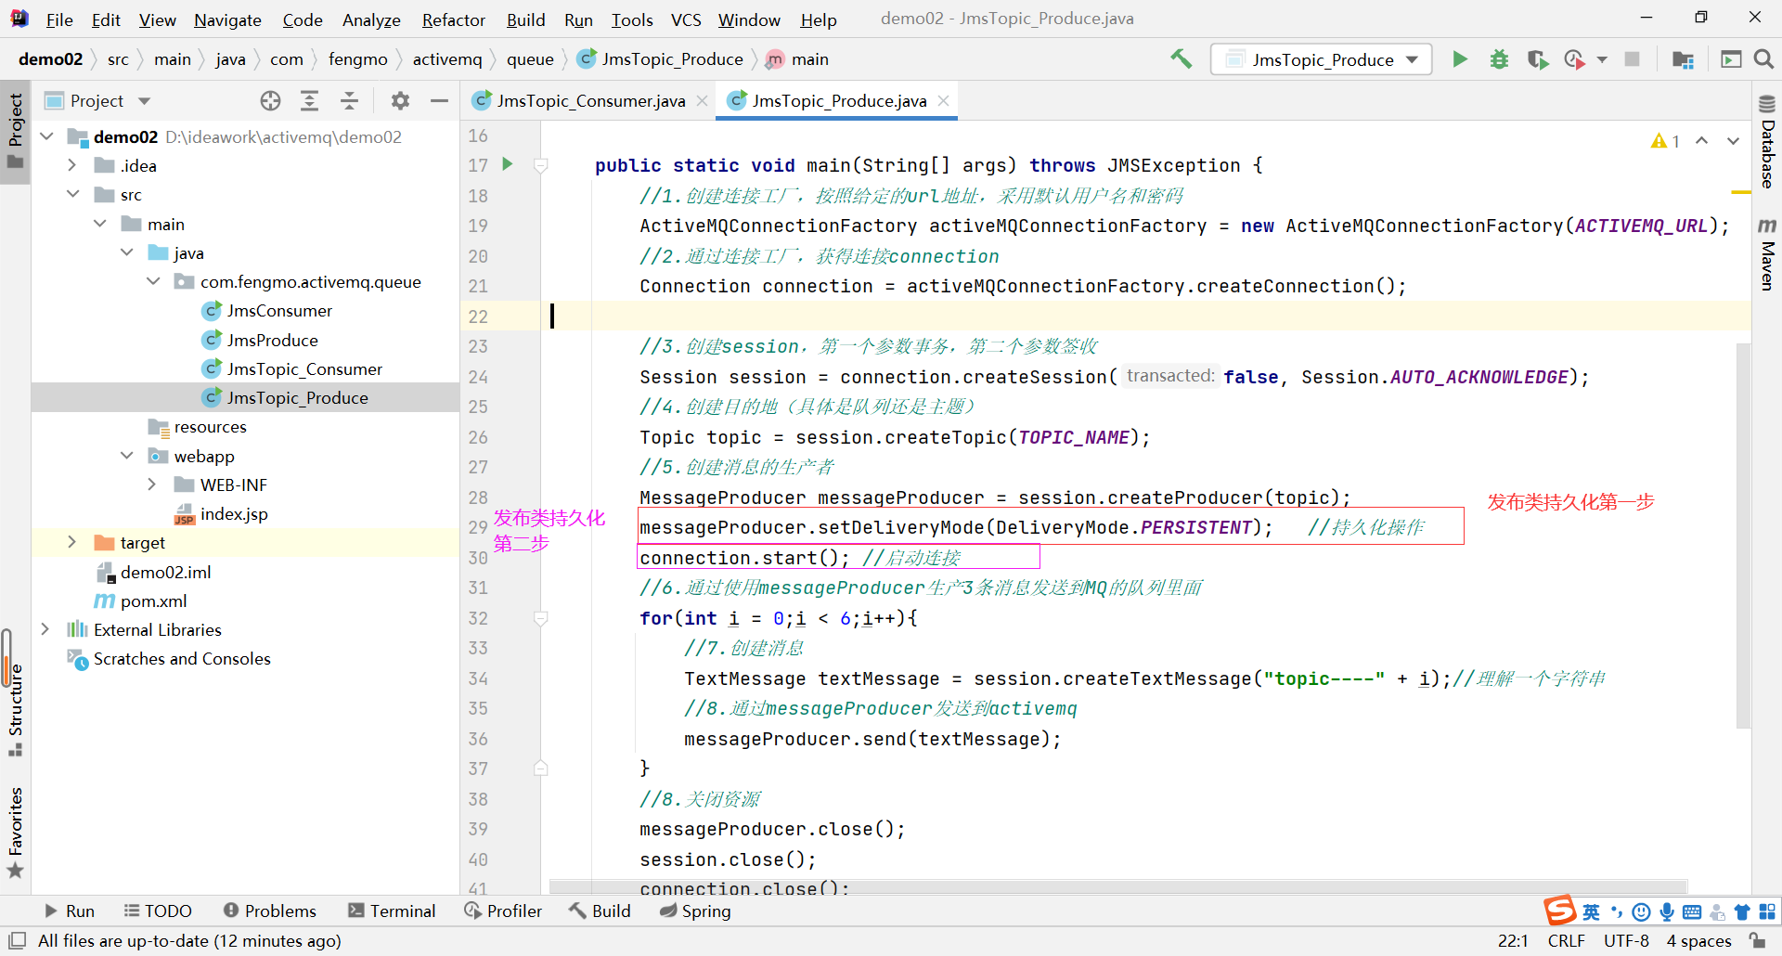1782x956 pixels.
Task: Switch to JmsTopic_Consumer.java editor tab
Action: [x=590, y=101]
